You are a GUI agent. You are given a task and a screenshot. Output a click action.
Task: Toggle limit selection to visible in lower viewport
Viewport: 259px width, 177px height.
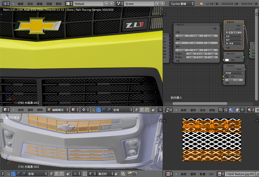68,174
